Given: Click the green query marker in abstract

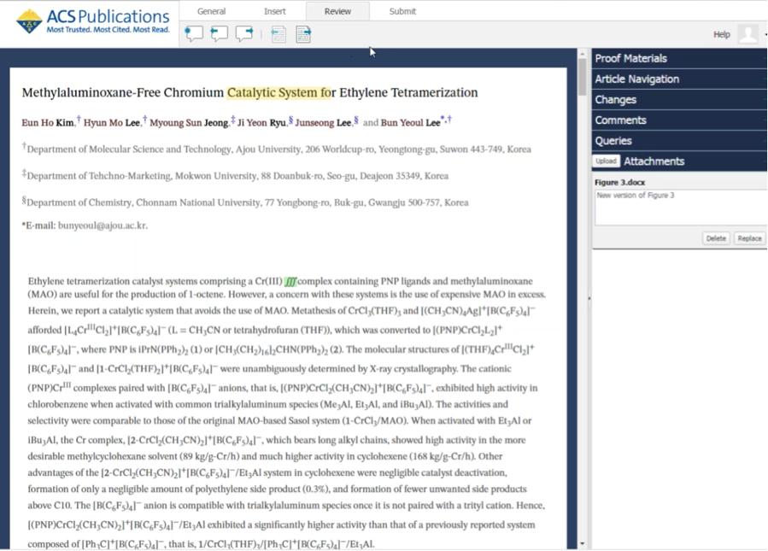Looking at the screenshot, I should point(290,281).
